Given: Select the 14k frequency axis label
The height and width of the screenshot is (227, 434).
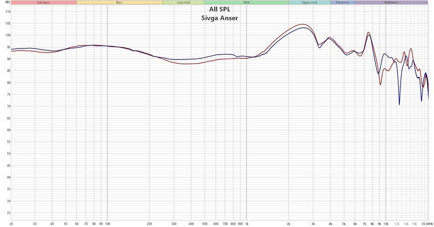Looking at the screenshot, I should pyautogui.click(x=406, y=224).
